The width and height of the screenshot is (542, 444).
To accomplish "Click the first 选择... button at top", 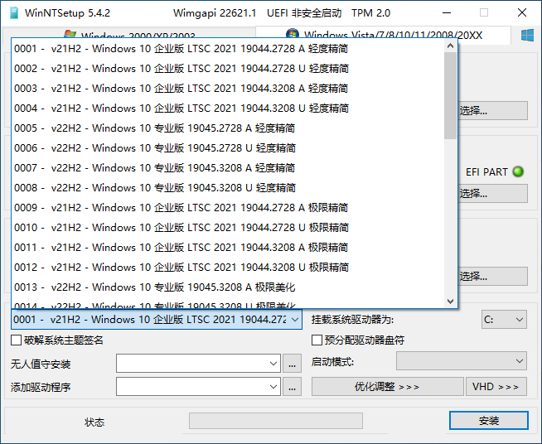I will point(493,110).
